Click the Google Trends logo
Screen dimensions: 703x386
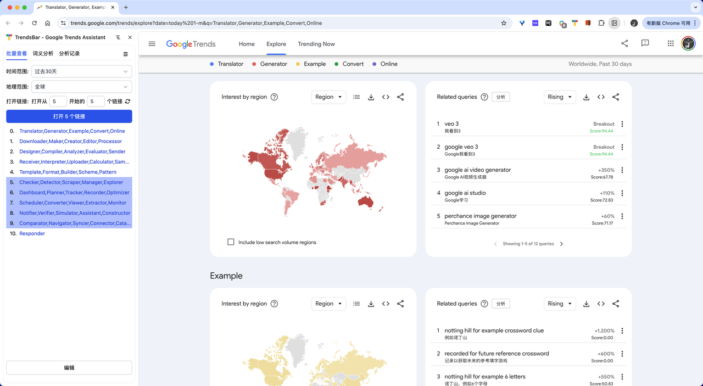coord(191,44)
